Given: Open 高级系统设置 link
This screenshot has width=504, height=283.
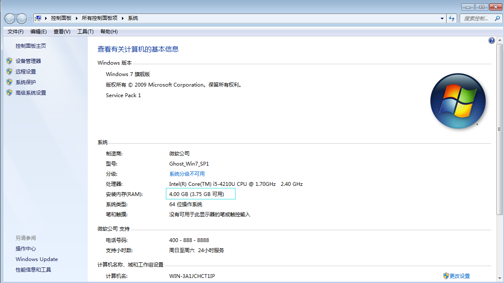Looking at the screenshot, I should (31, 93).
